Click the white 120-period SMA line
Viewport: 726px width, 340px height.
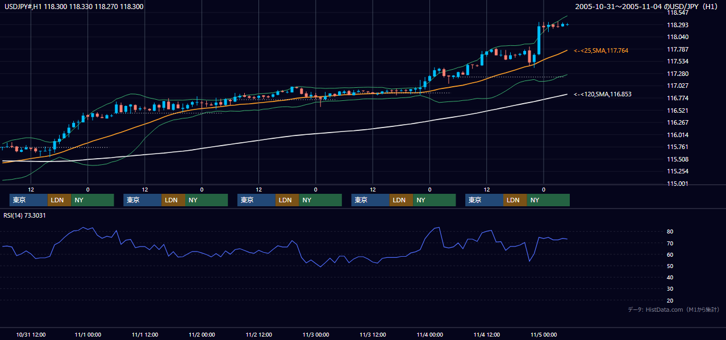coord(284,136)
